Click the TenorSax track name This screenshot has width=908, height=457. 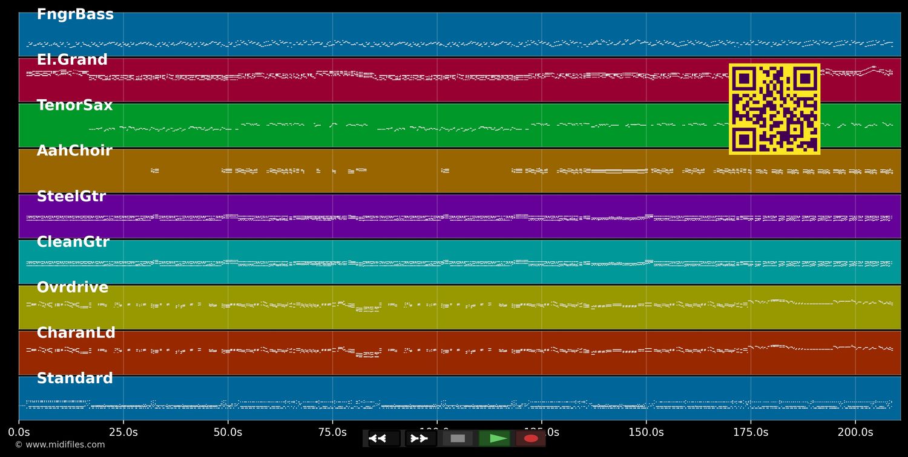click(74, 105)
